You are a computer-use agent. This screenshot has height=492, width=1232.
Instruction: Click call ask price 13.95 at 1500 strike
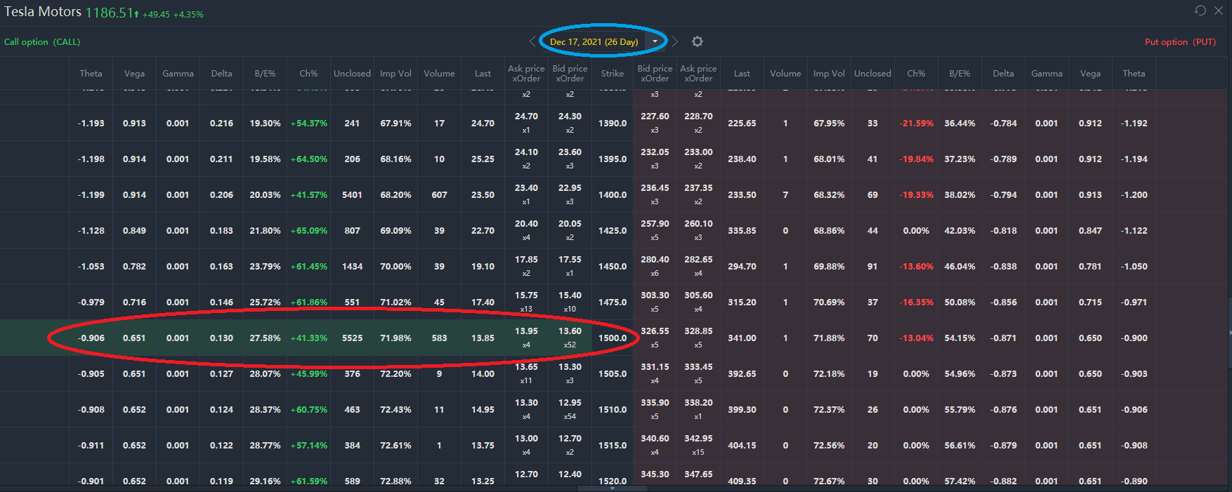pos(526,331)
